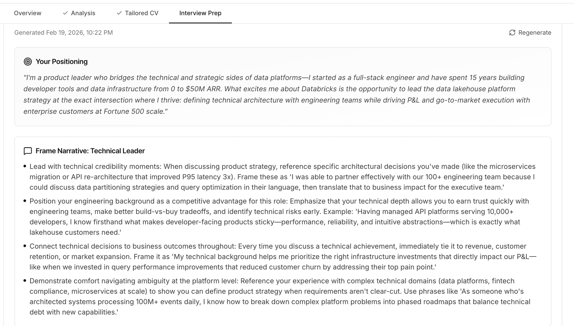Click the speech bubble icon near Frame Narrative
574x326 pixels.
28,151
